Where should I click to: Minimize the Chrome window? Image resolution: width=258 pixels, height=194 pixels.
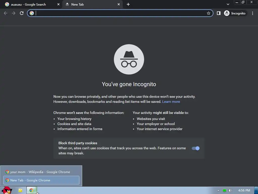pyautogui.click(x=237, y=2)
